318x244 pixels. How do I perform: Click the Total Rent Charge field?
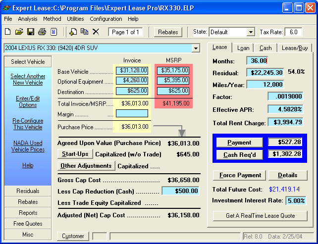[285, 122]
